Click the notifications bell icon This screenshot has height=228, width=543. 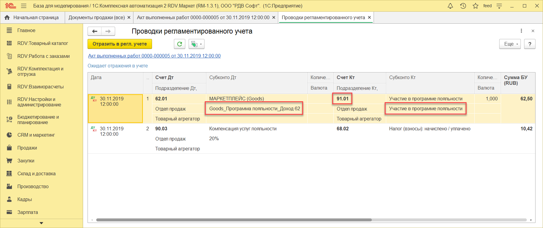(x=450, y=6)
